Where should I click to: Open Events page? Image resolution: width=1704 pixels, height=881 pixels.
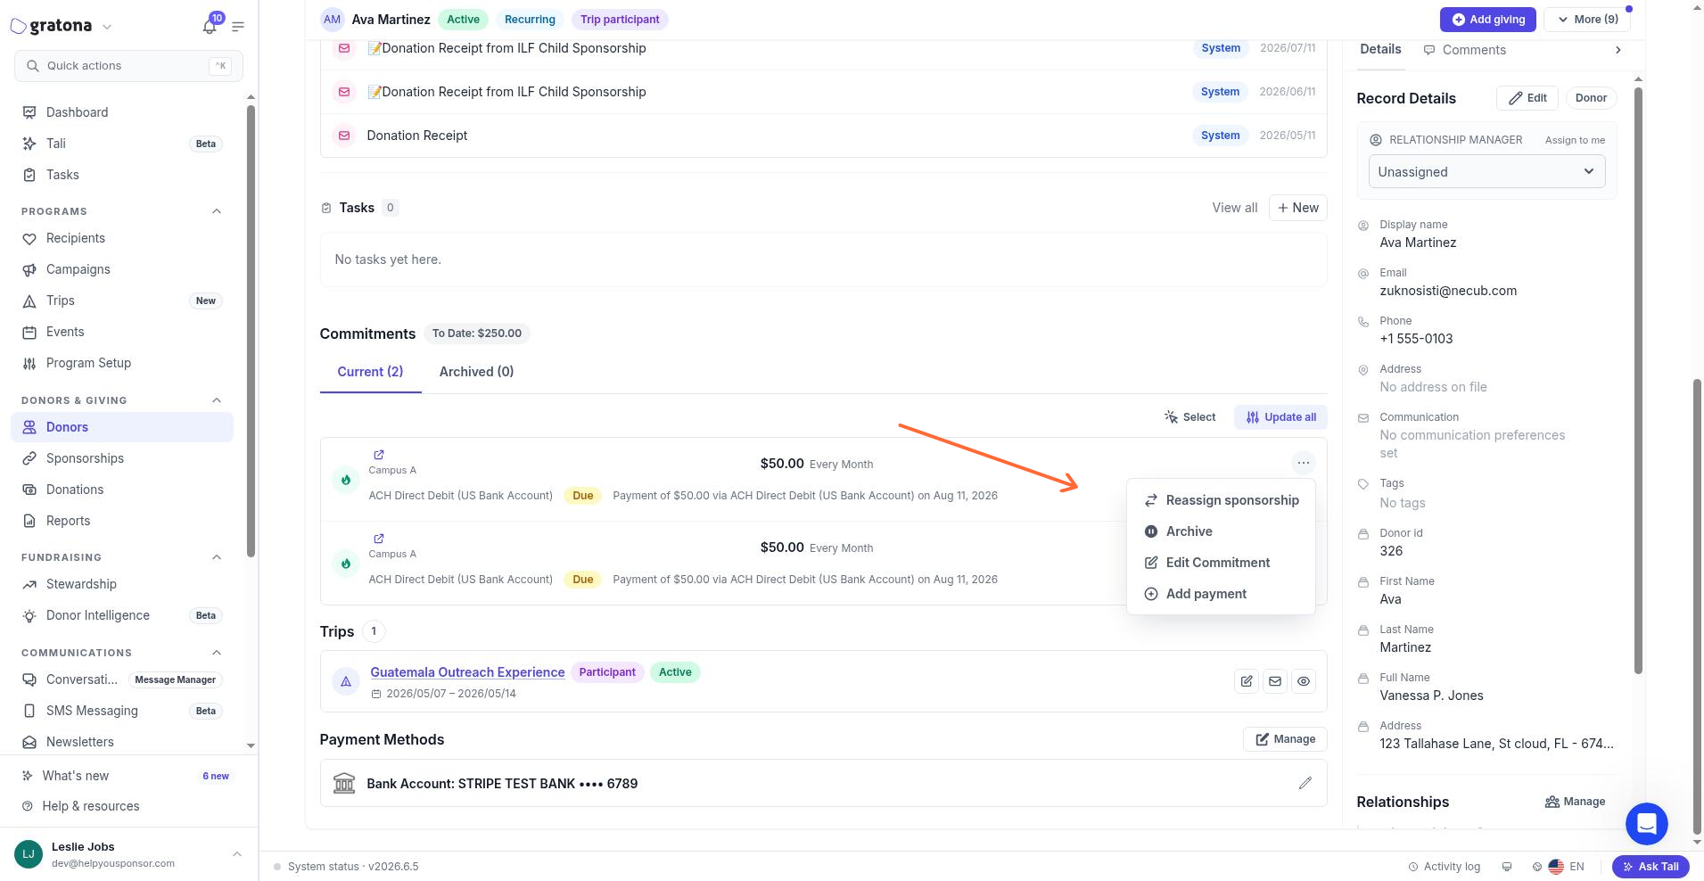point(122,332)
